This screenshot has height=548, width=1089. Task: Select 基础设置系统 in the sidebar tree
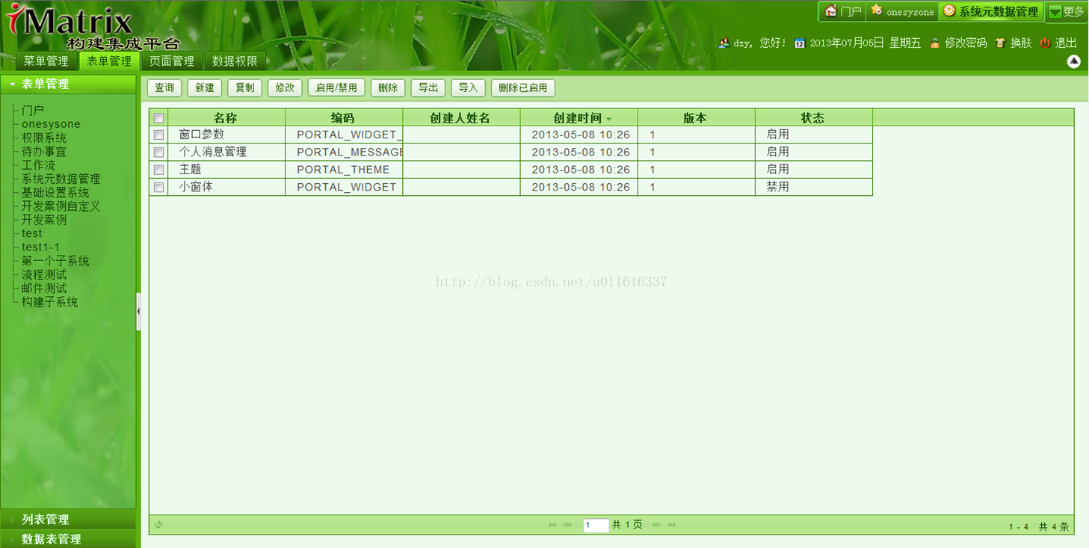[55, 192]
